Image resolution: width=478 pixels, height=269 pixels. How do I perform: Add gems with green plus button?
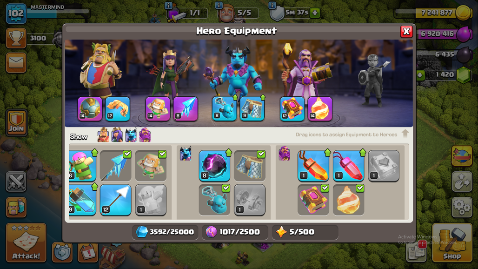pyautogui.click(x=420, y=75)
